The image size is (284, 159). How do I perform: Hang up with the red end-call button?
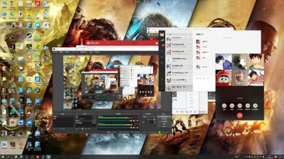(240, 115)
